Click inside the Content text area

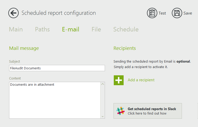pos(54,100)
